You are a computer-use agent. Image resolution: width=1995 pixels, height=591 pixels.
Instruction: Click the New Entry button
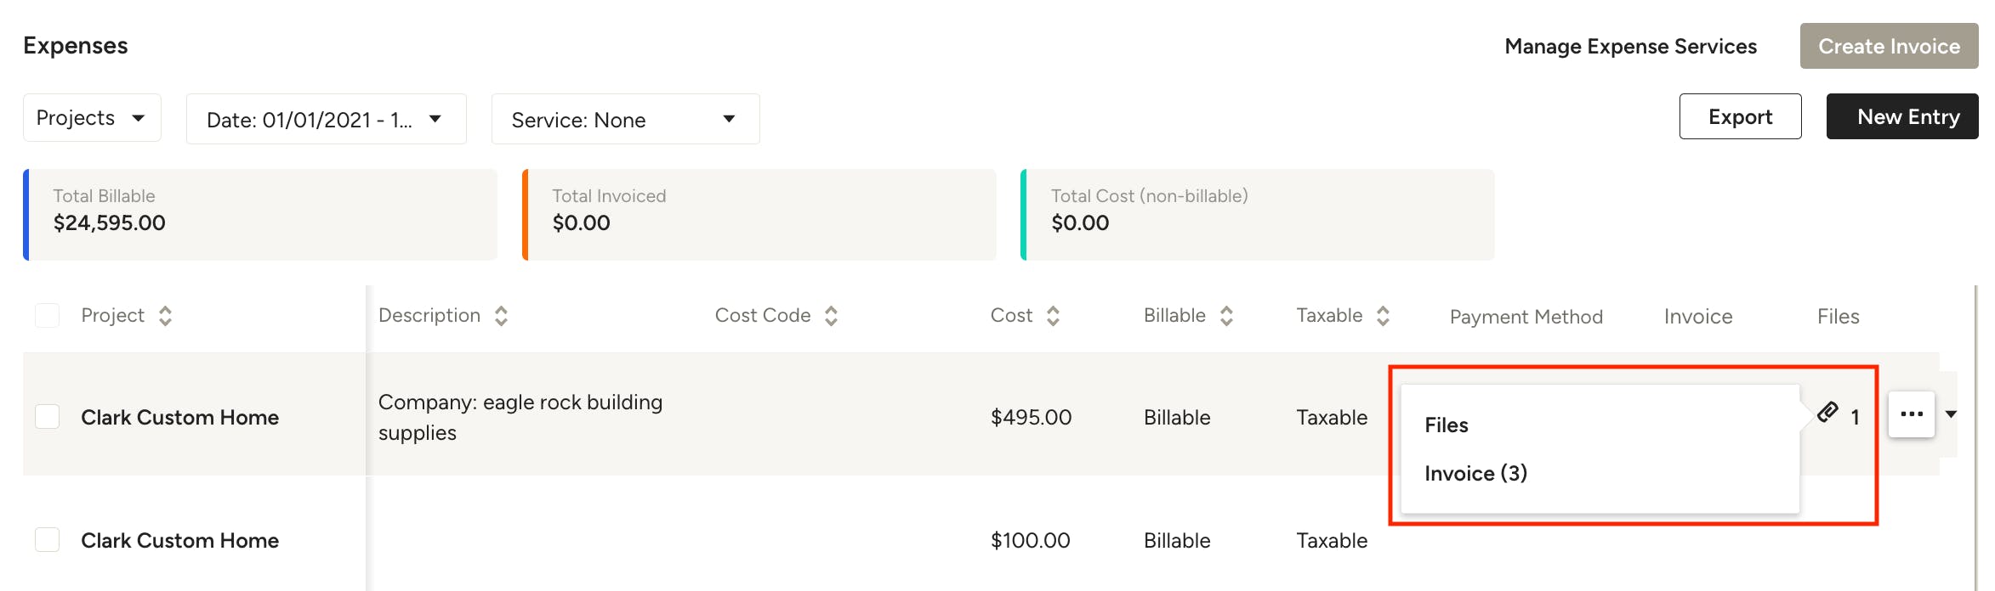[1902, 116]
